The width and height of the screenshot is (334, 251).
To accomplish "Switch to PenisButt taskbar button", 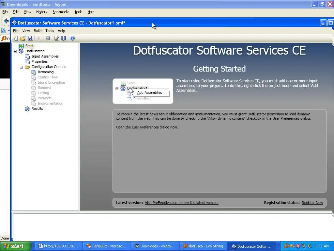I will point(107,246).
